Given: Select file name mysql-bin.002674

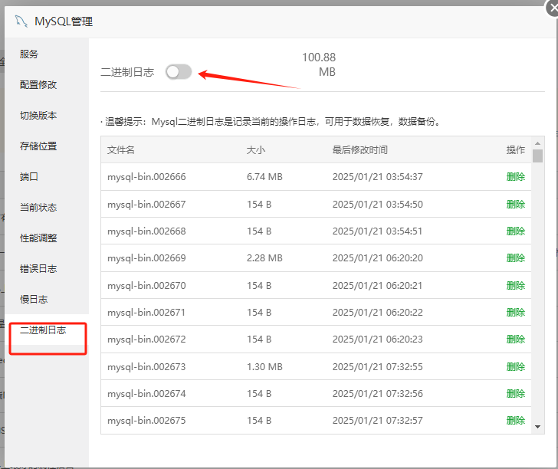Looking at the screenshot, I should coord(146,394).
